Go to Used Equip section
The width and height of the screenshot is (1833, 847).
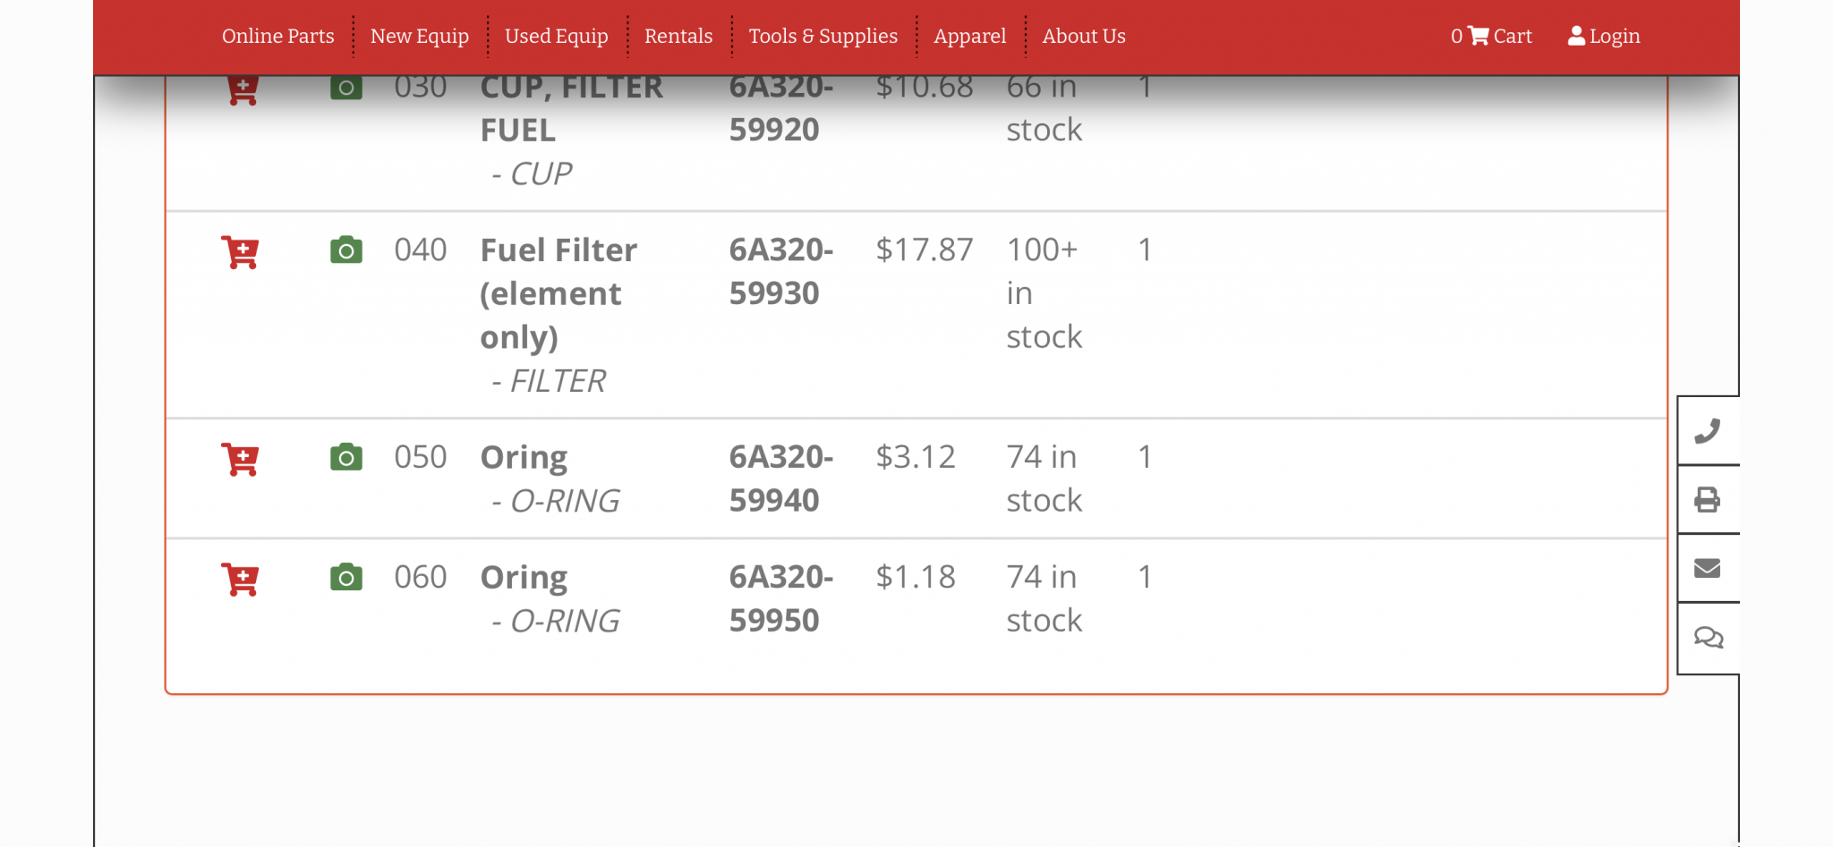click(557, 37)
